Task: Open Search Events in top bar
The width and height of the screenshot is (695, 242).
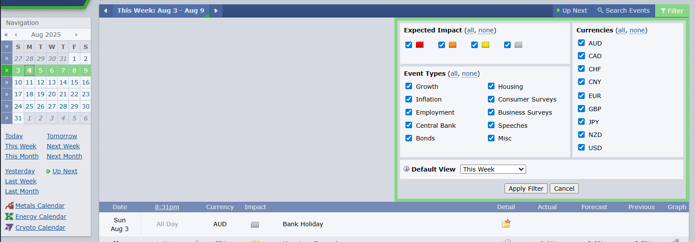Action: [x=623, y=11]
